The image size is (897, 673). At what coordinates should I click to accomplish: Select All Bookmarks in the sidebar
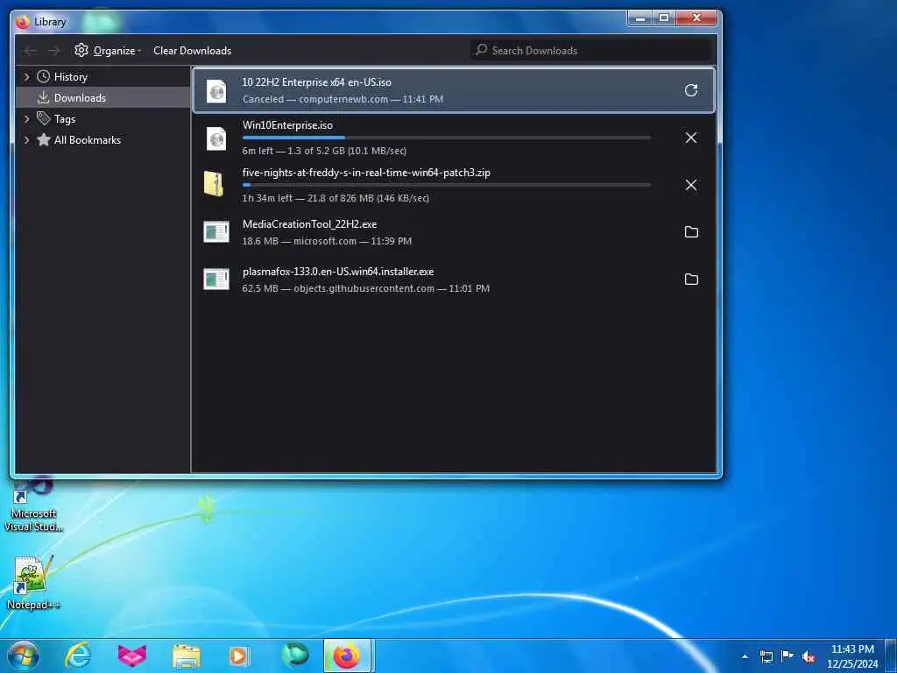87,139
